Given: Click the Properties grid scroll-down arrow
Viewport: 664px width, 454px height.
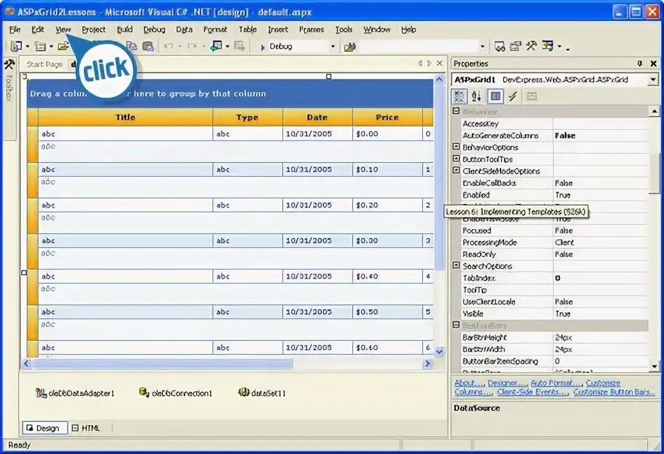Looking at the screenshot, I should click(654, 367).
